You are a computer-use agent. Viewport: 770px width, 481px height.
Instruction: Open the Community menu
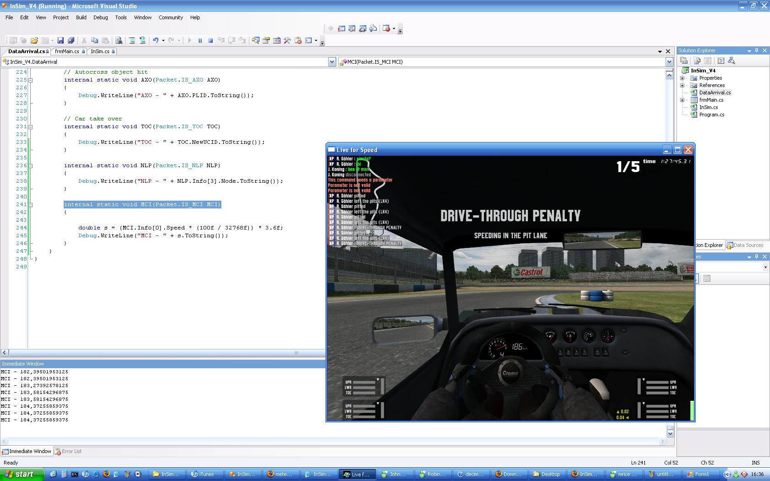[170, 17]
